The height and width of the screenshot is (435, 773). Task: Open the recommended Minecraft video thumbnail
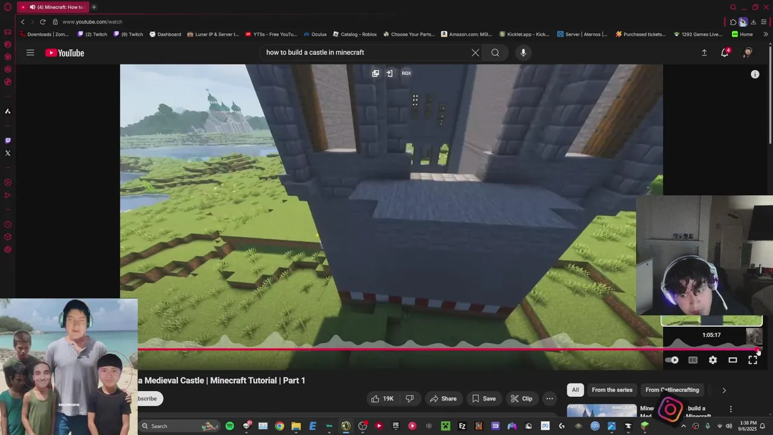click(x=601, y=411)
